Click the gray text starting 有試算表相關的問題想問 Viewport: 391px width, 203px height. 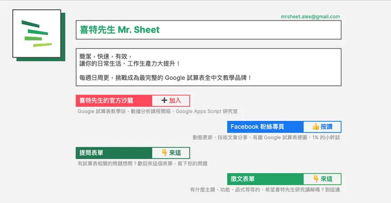142,164
